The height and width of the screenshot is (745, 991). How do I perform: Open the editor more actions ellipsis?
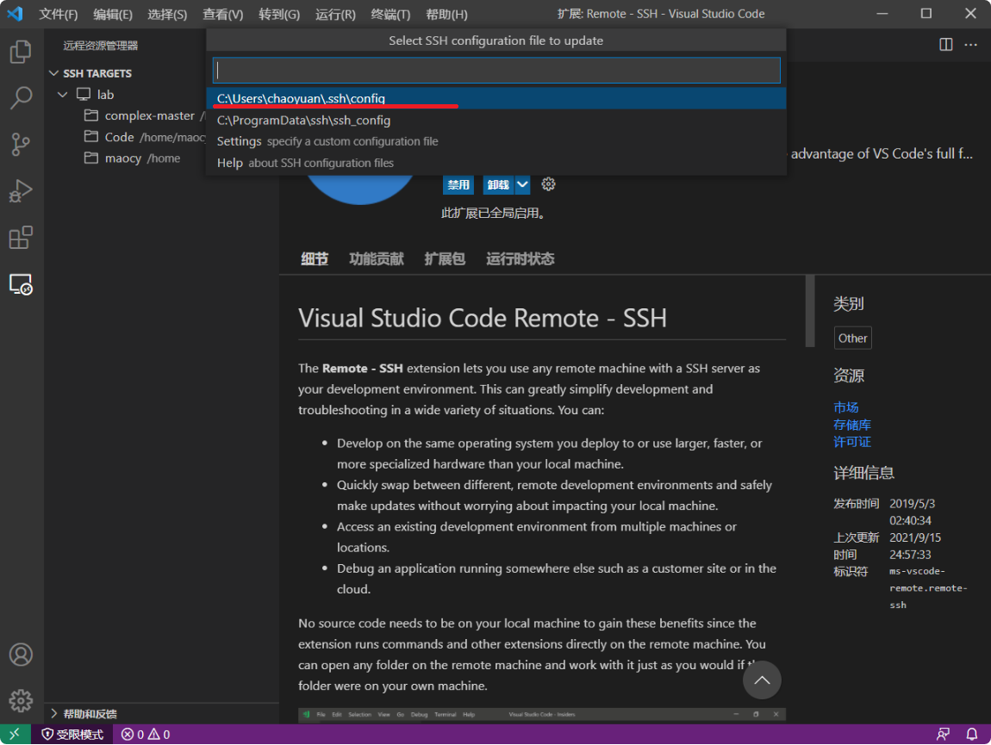click(x=971, y=44)
